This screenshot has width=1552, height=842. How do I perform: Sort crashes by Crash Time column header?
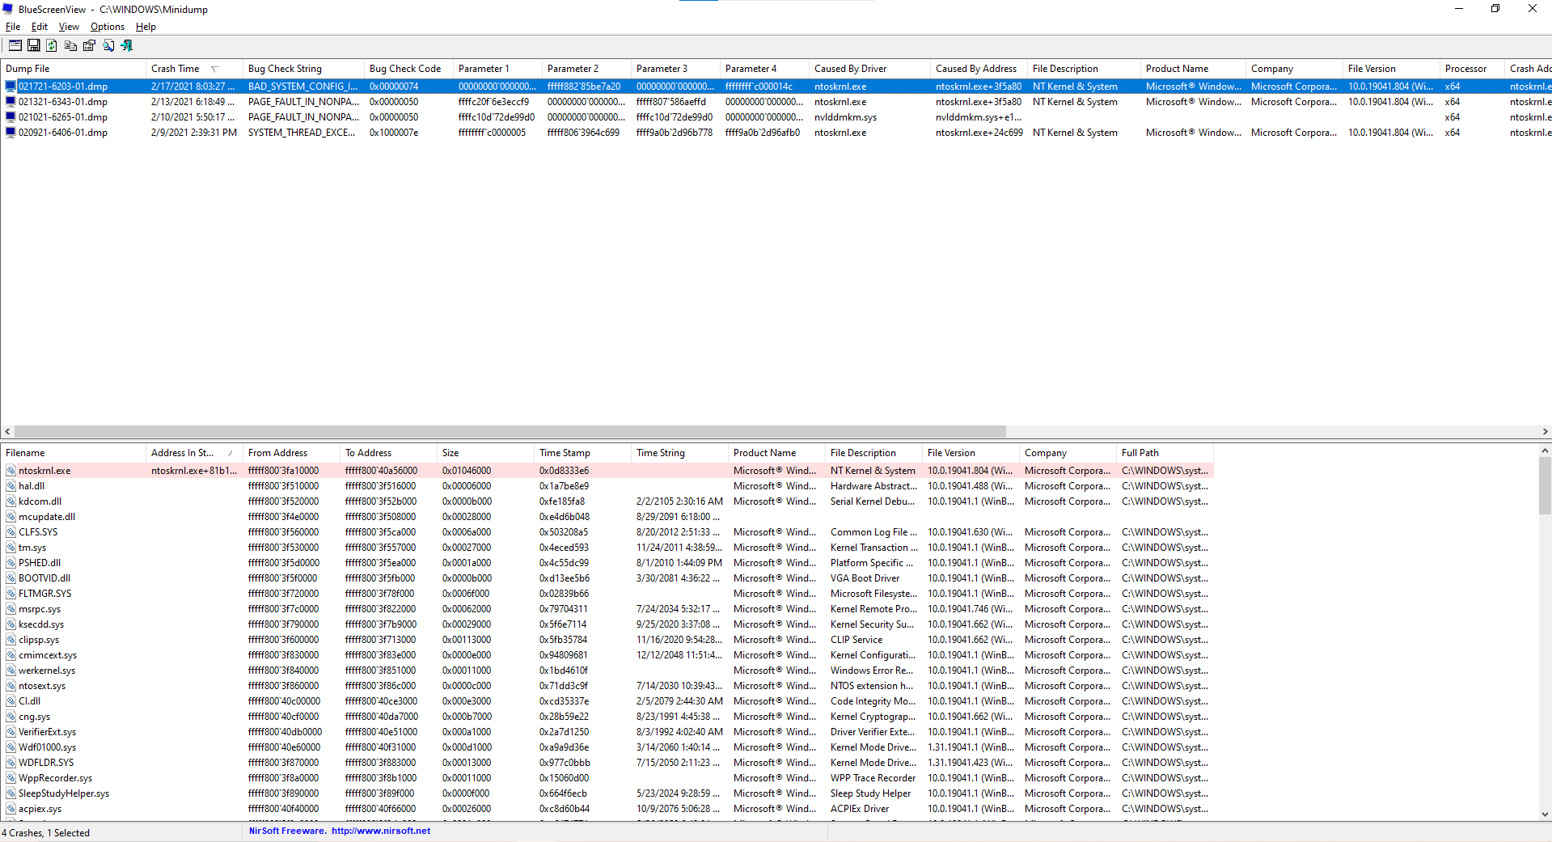193,69
